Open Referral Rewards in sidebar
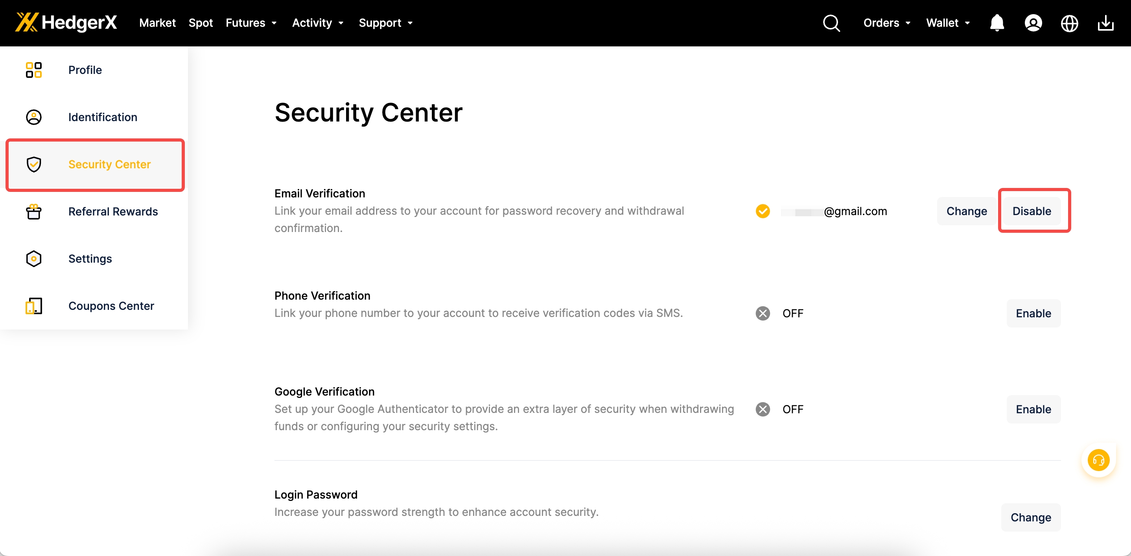The width and height of the screenshot is (1131, 556). [x=113, y=211]
